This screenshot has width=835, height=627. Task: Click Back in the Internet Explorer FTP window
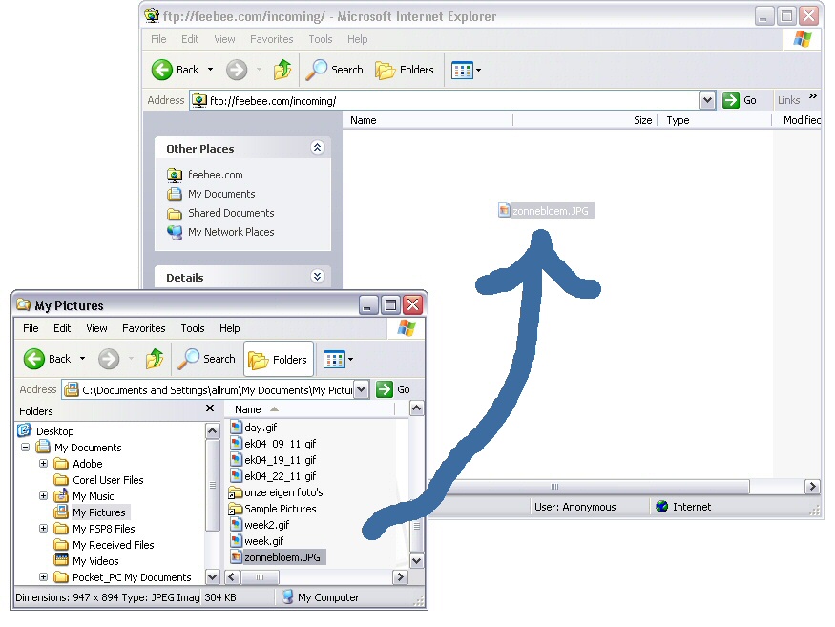pos(175,70)
